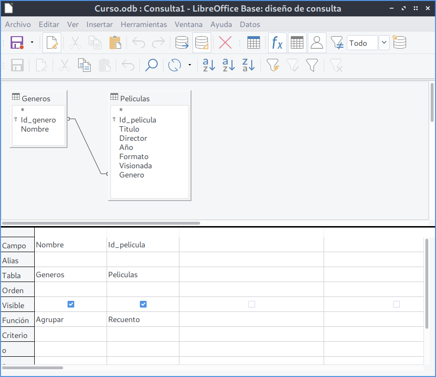436x377 pixels.
Task: Sort ascending A to Z
Action: (229, 66)
